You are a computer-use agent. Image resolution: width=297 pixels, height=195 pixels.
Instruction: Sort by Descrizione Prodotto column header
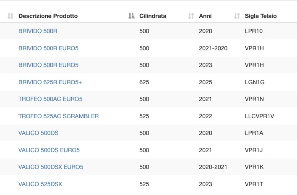[48, 16]
